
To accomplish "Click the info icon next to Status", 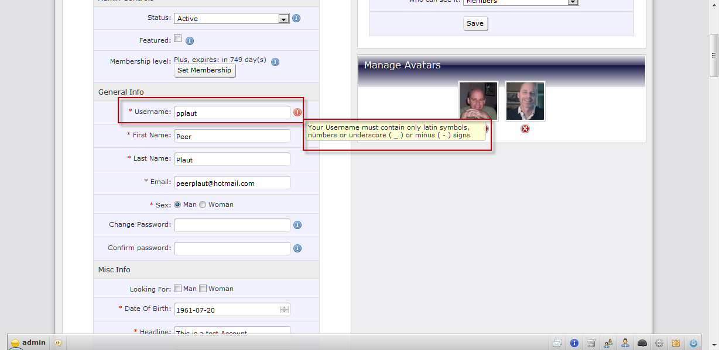I will click(296, 18).
